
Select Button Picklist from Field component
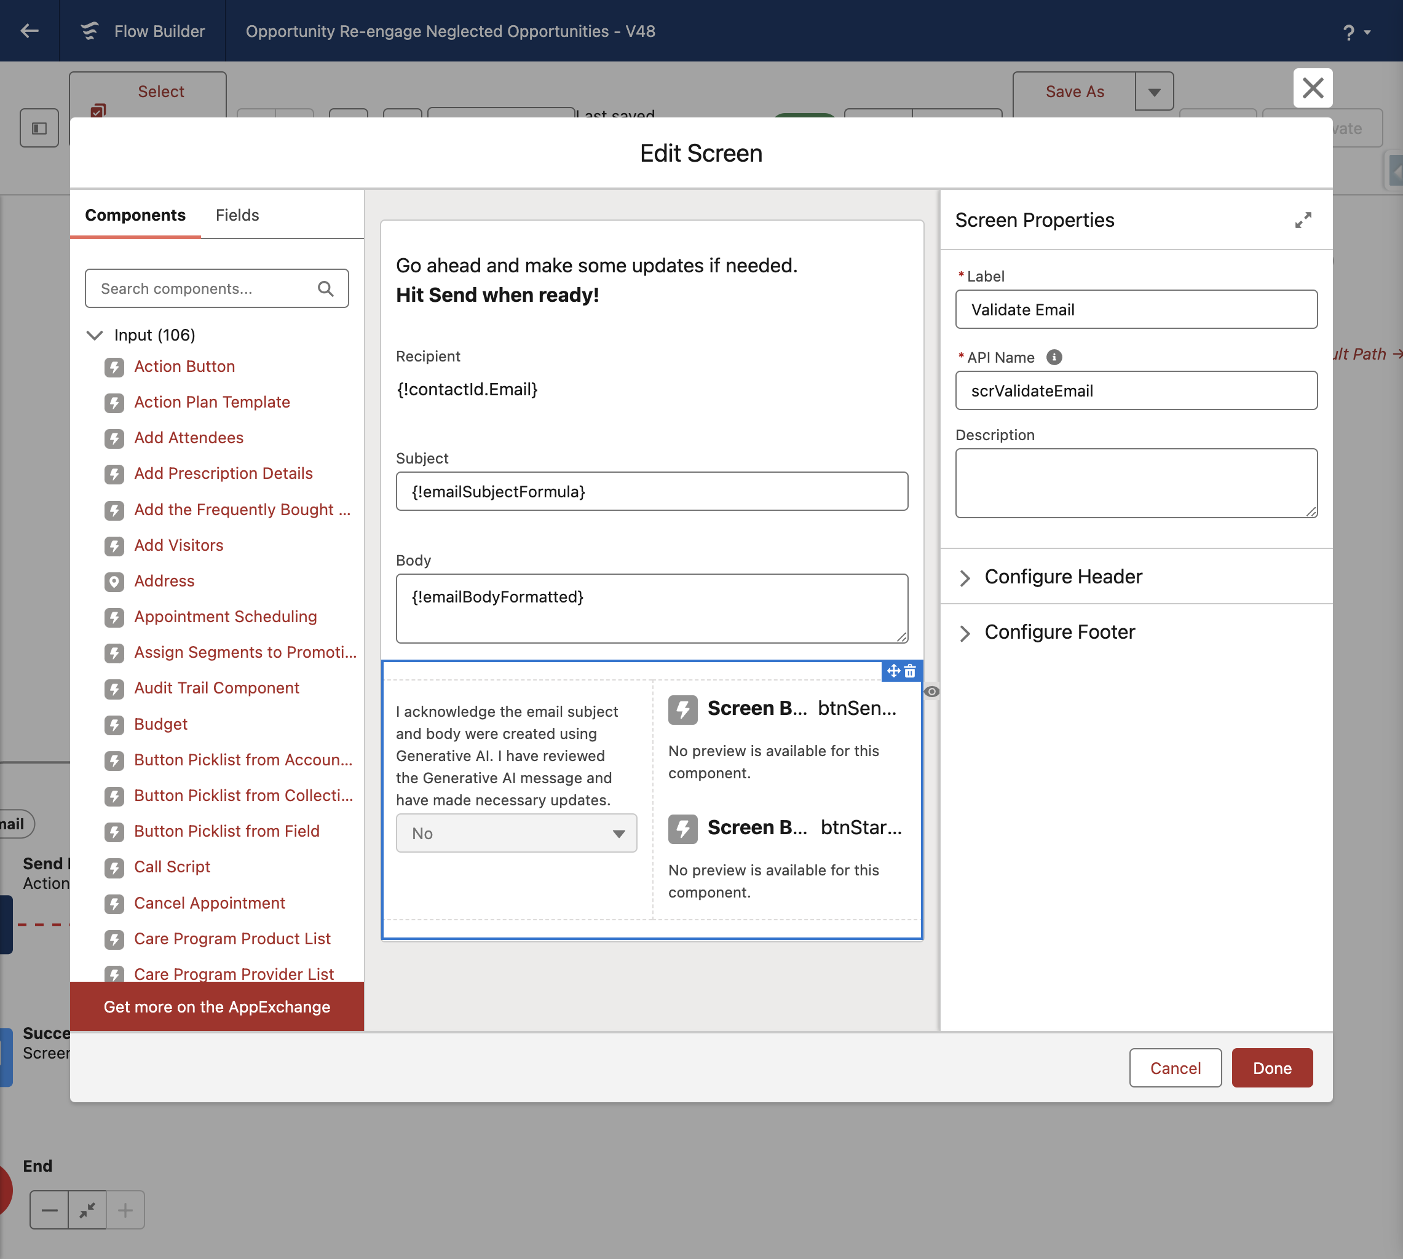point(226,831)
